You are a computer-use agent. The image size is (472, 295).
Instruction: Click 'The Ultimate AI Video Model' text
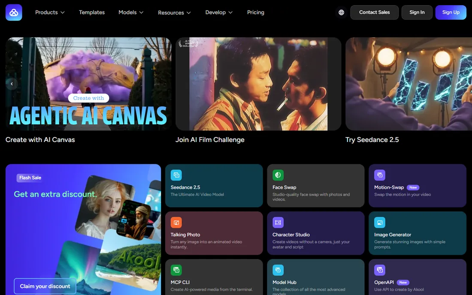point(197,195)
